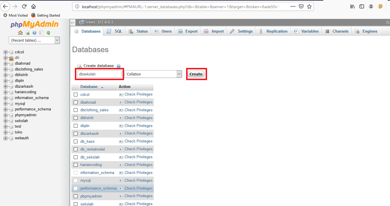390x206 pixels.
Task: Click the Create database help icon
Action: [119, 66]
